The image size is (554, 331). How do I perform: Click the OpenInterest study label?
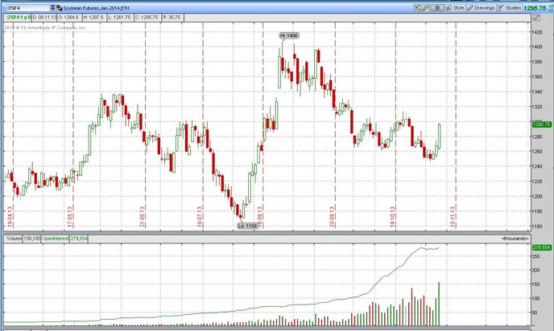(55, 239)
